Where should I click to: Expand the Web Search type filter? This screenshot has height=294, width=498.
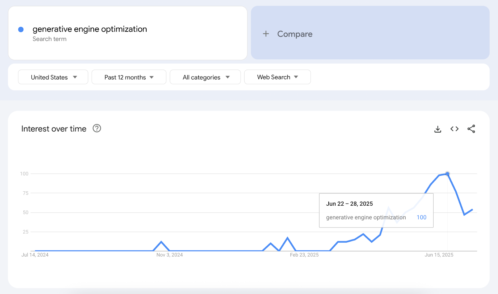(277, 77)
